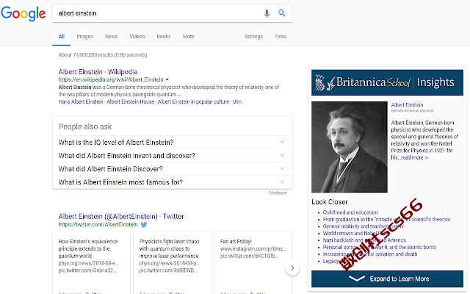
Task: Open the Books tab
Action: [x=164, y=36]
